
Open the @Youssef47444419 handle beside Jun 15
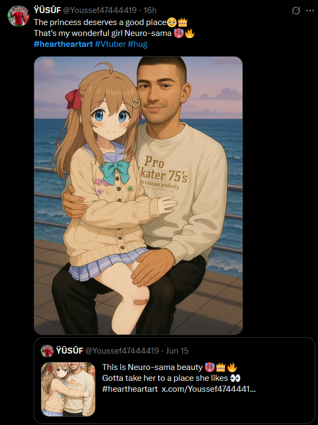[122, 351]
